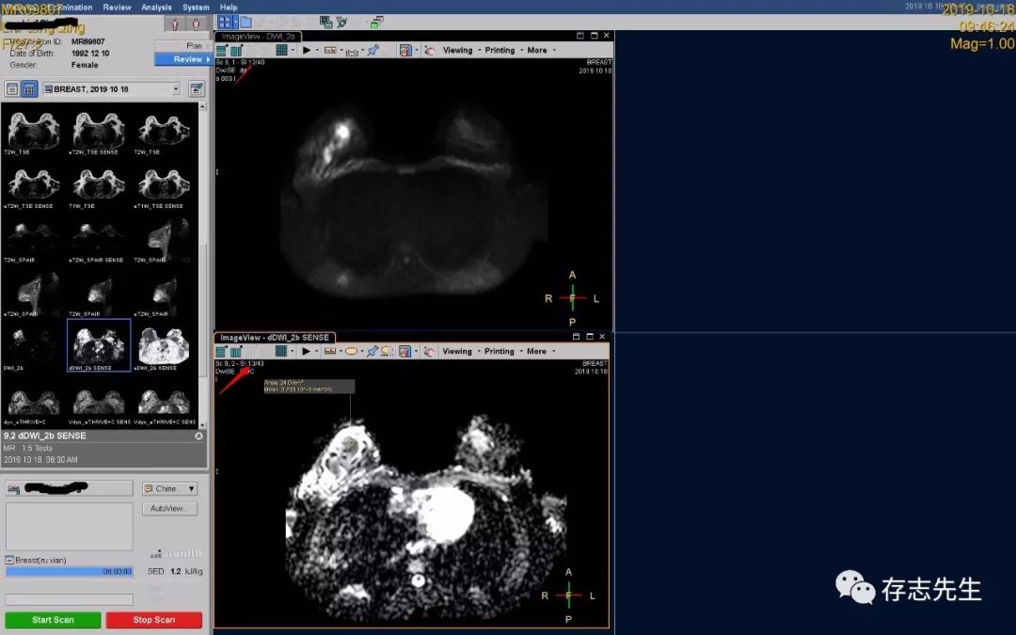The height and width of the screenshot is (635, 1016).
Task: Click the network/tools icon in top toolbar
Action: [x=341, y=23]
